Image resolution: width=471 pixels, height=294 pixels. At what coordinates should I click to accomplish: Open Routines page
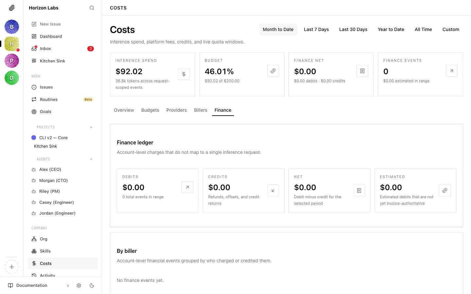point(62,99)
